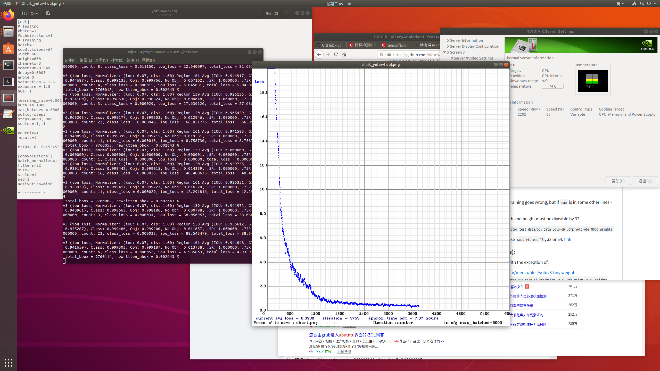Open the 打开(O) dropdown in gedit
660x371 pixels.
point(30,13)
